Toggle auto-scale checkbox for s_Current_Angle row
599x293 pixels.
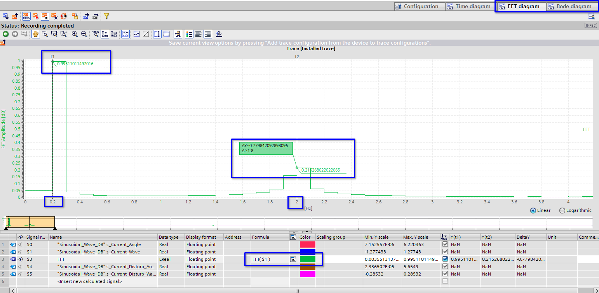click(x=445, y=244)
